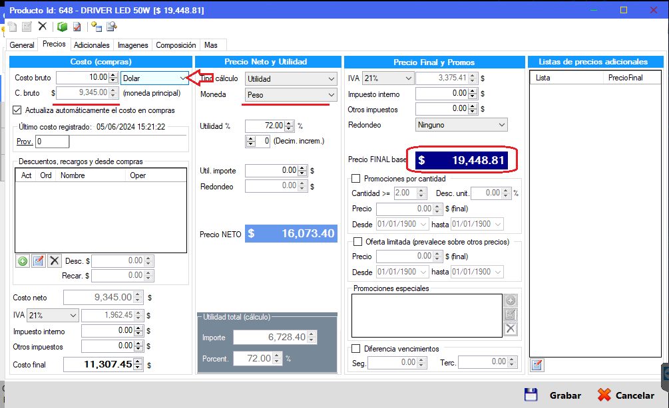Select the Precios tab
669x408 pixels.
[54, 44]
